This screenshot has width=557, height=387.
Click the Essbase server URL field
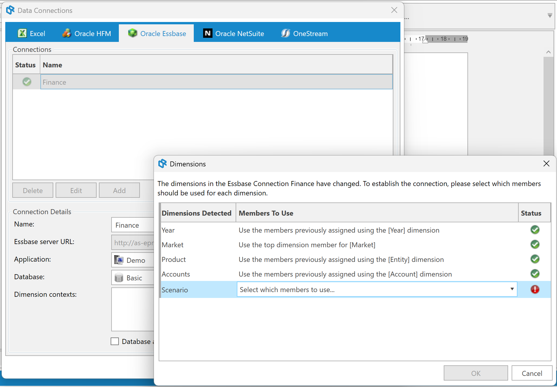point(133,243)
